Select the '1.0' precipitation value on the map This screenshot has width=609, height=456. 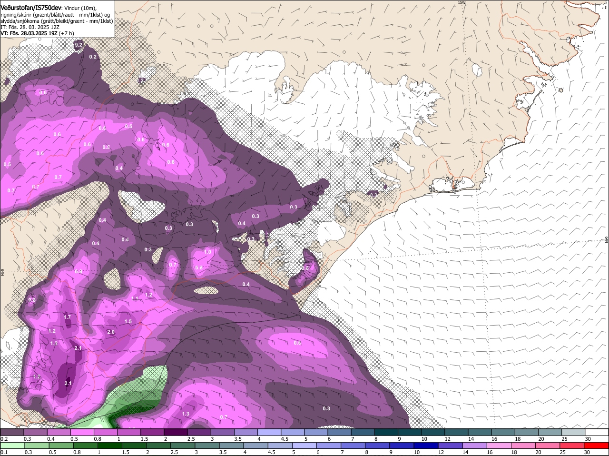207,252
